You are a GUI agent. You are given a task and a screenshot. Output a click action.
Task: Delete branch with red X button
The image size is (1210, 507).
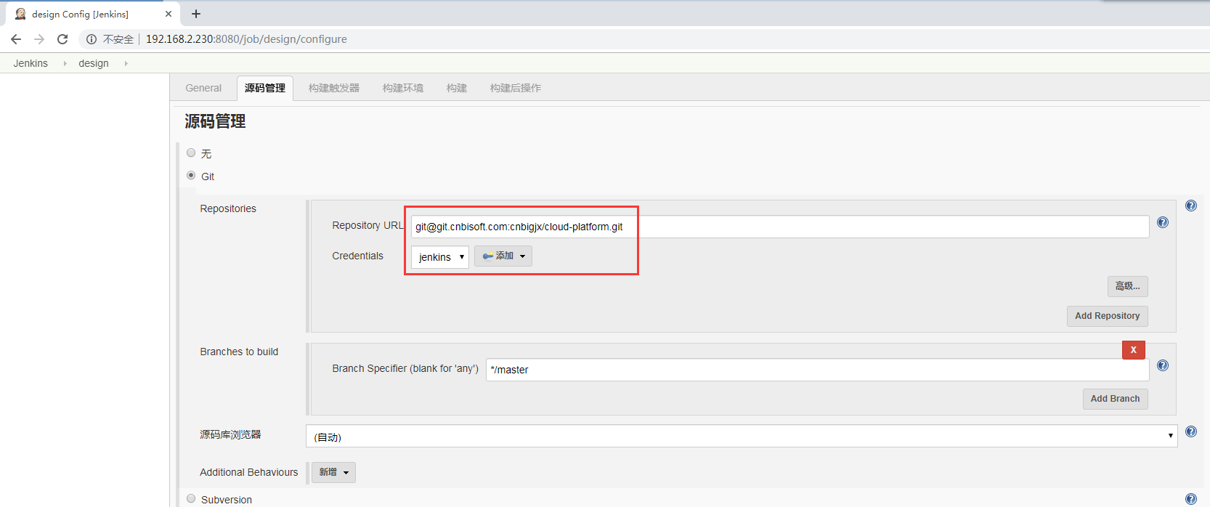point(1133,350)
